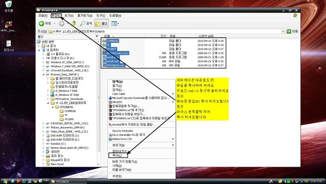
Task: Close the folders pane with X
Action: 97,36
